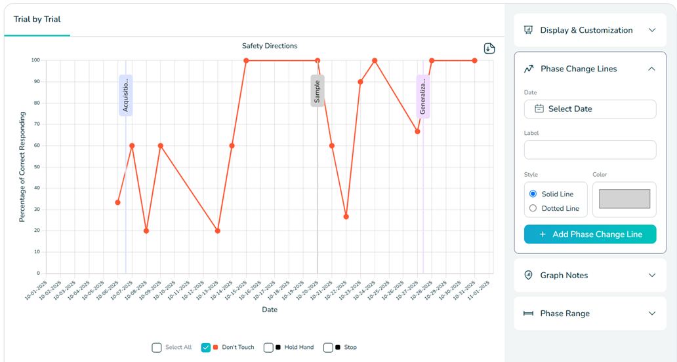Check the Select All checkbox
Screen dimensions: 677x362
(x=157, y=348)
